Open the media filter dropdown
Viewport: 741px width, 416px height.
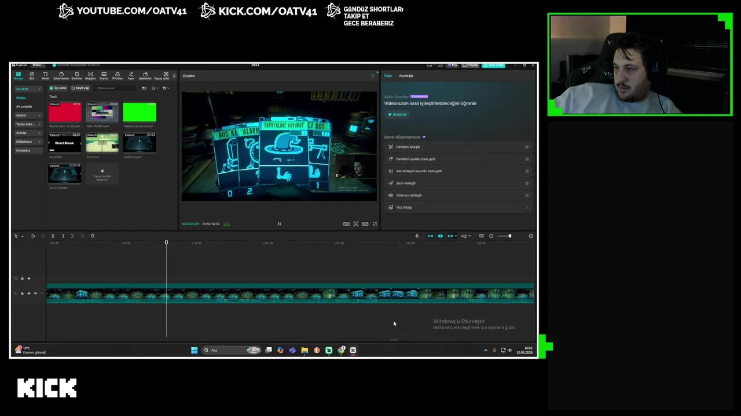[166, 88]
